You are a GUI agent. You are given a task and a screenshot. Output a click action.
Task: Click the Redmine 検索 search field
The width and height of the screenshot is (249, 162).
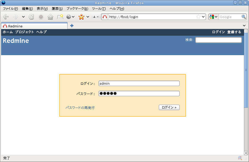pos(218,40)
